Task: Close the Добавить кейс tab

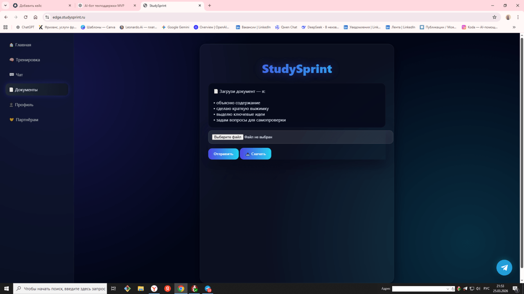Action: pyautogui.click(x=70, y=5)
